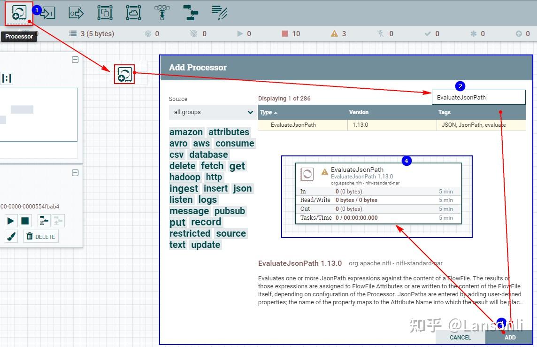Filter by the get tag

click(x=237, y=166)
